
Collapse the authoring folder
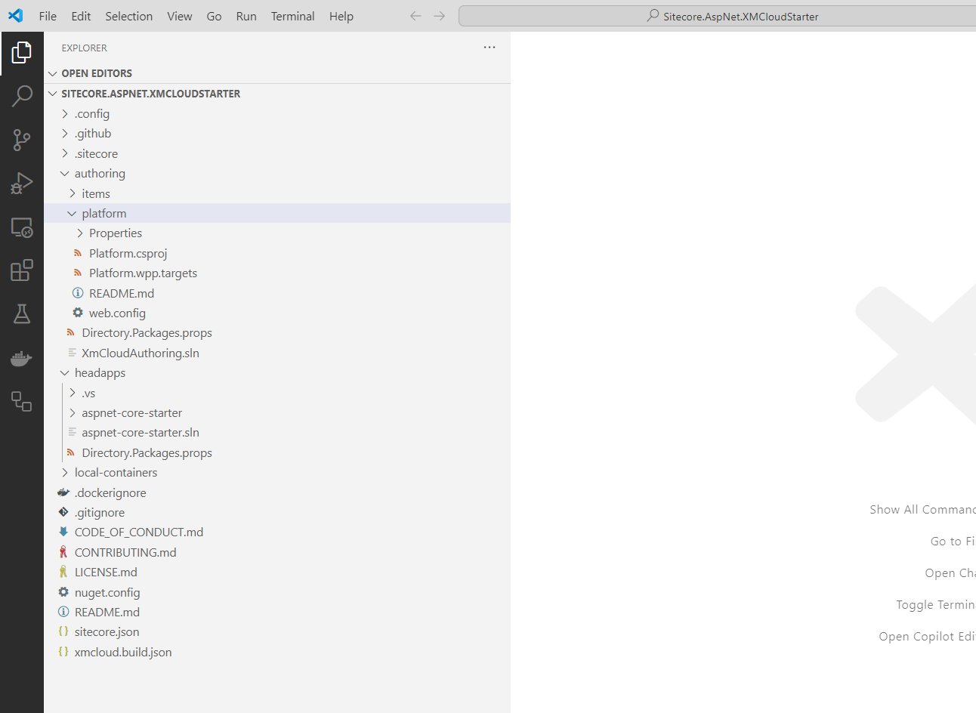[x=100, y=174]
